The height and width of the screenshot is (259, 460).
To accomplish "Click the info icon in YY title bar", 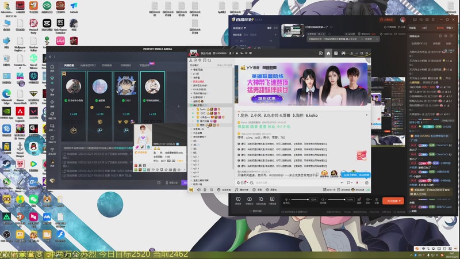I will click(x=250, y=53).
